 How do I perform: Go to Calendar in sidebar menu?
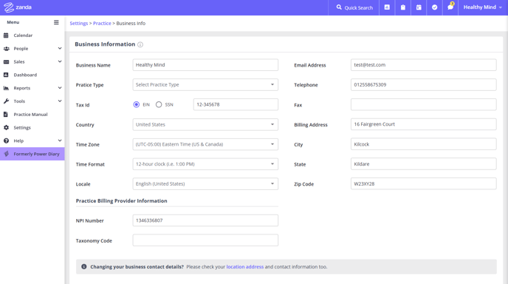[x=23, y=35]
